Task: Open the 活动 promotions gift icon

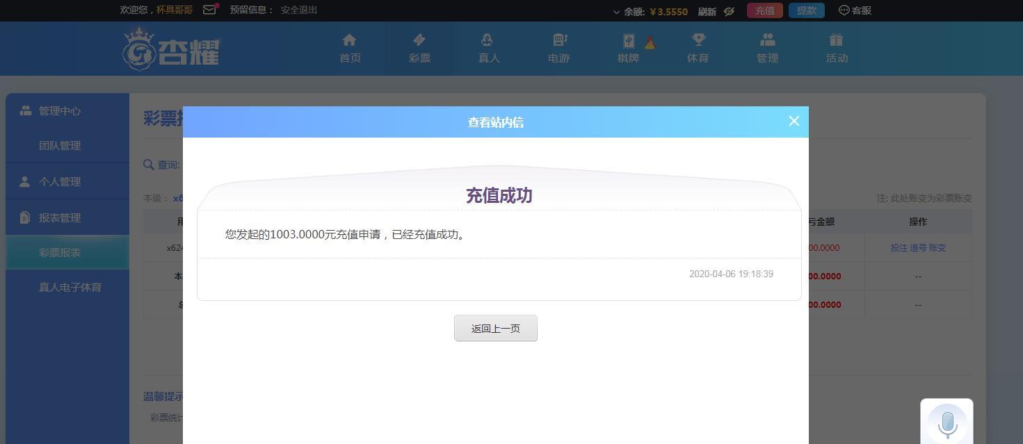Action: pyautogui.click(x=837, y=48)
